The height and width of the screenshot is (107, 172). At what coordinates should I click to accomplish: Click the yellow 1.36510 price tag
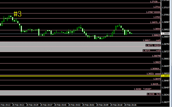click(166, 76)
